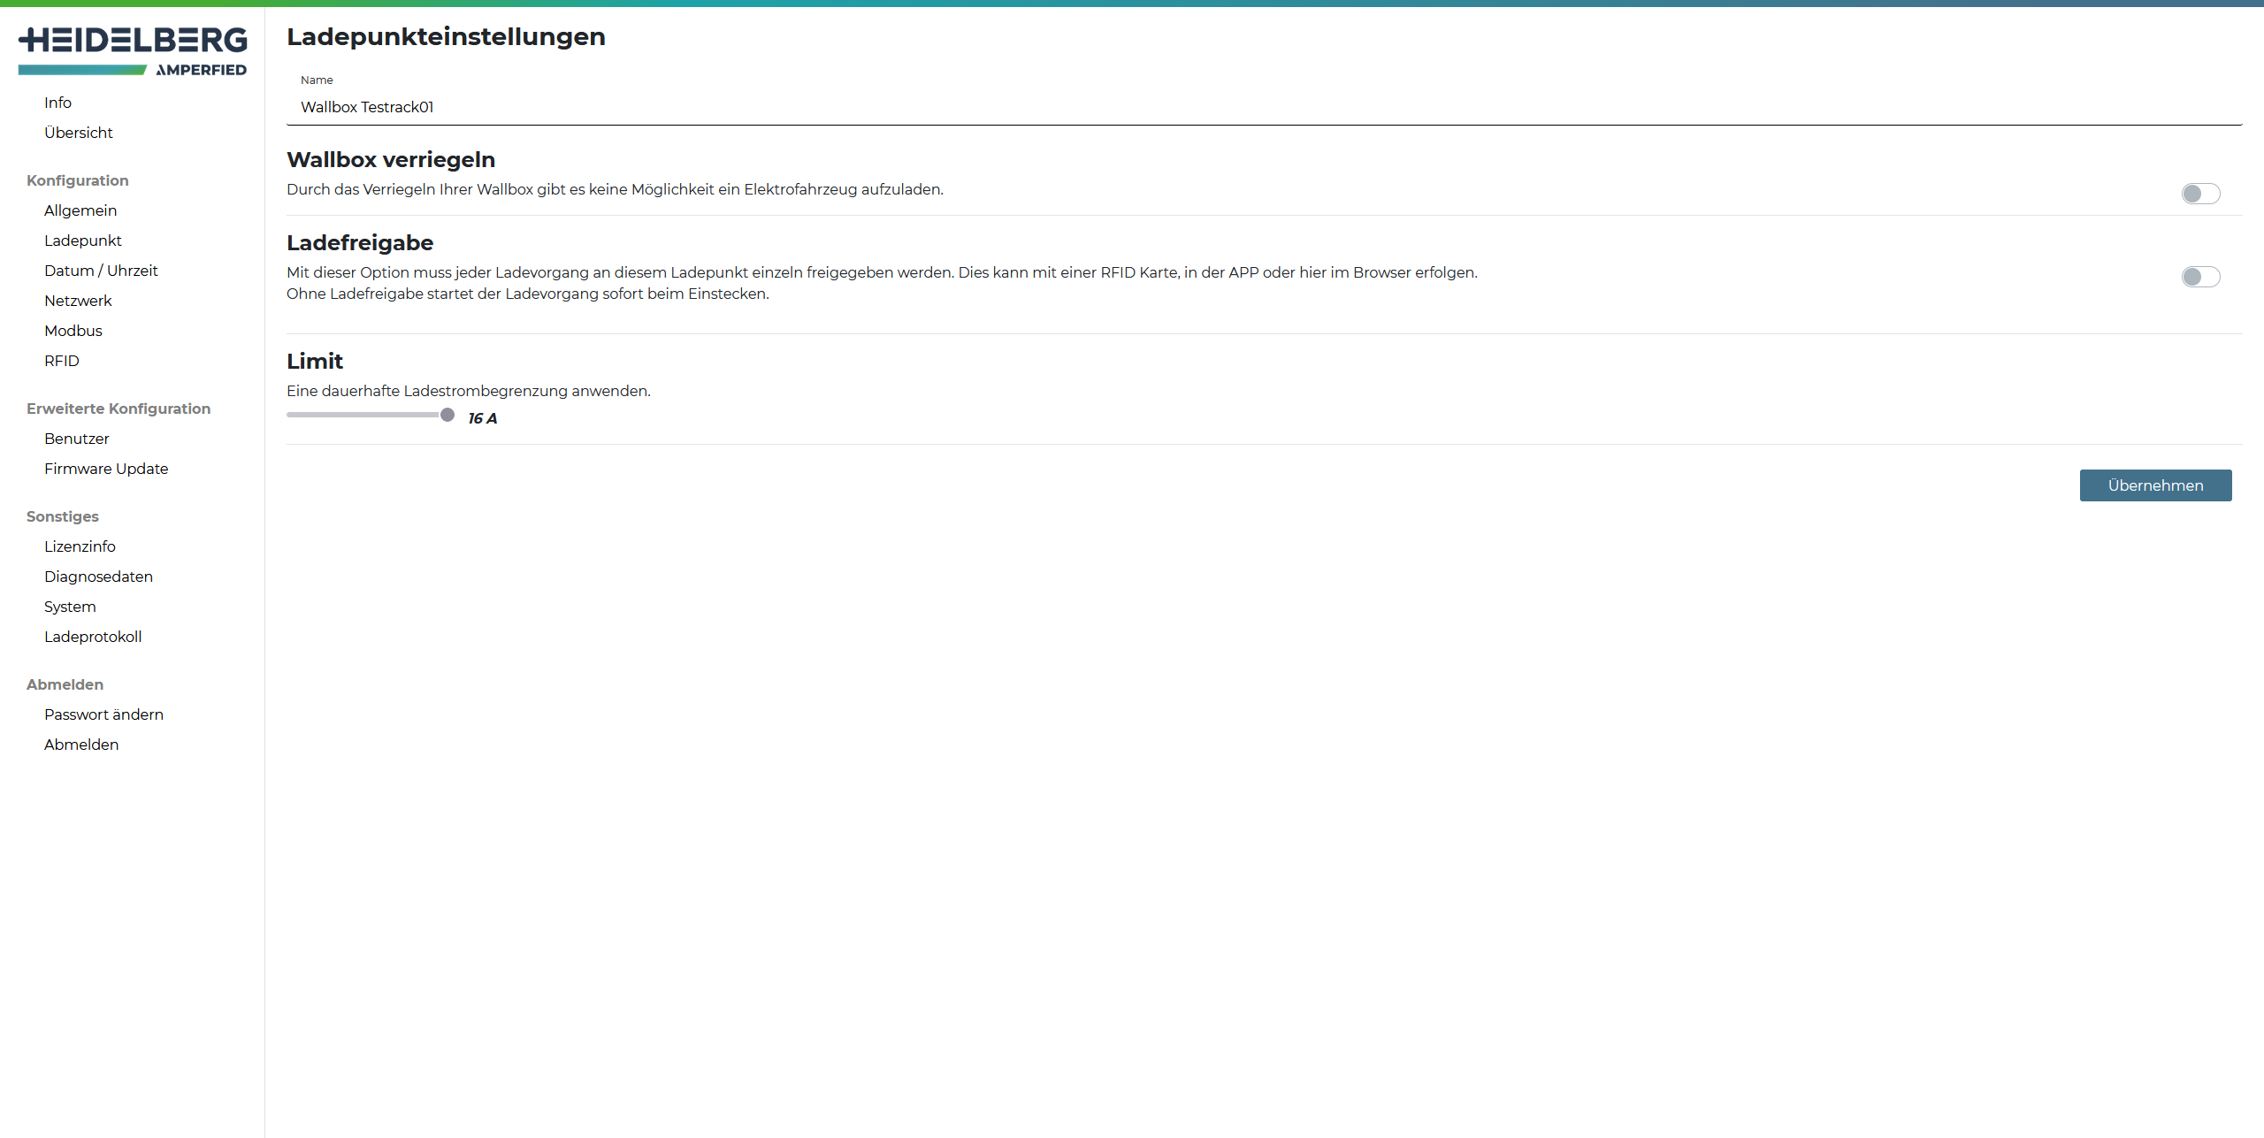Click the Wallbox name input field
This screenshot has width=2264, height=1138.
(x=1263, y=107)
